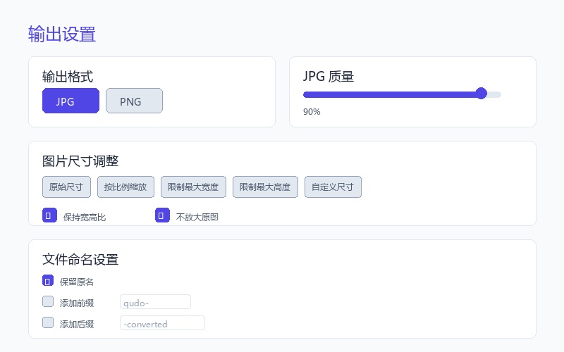This screenshot has width=564, height=352.
Task: Select JPG output format
Action: coord(71,101)
